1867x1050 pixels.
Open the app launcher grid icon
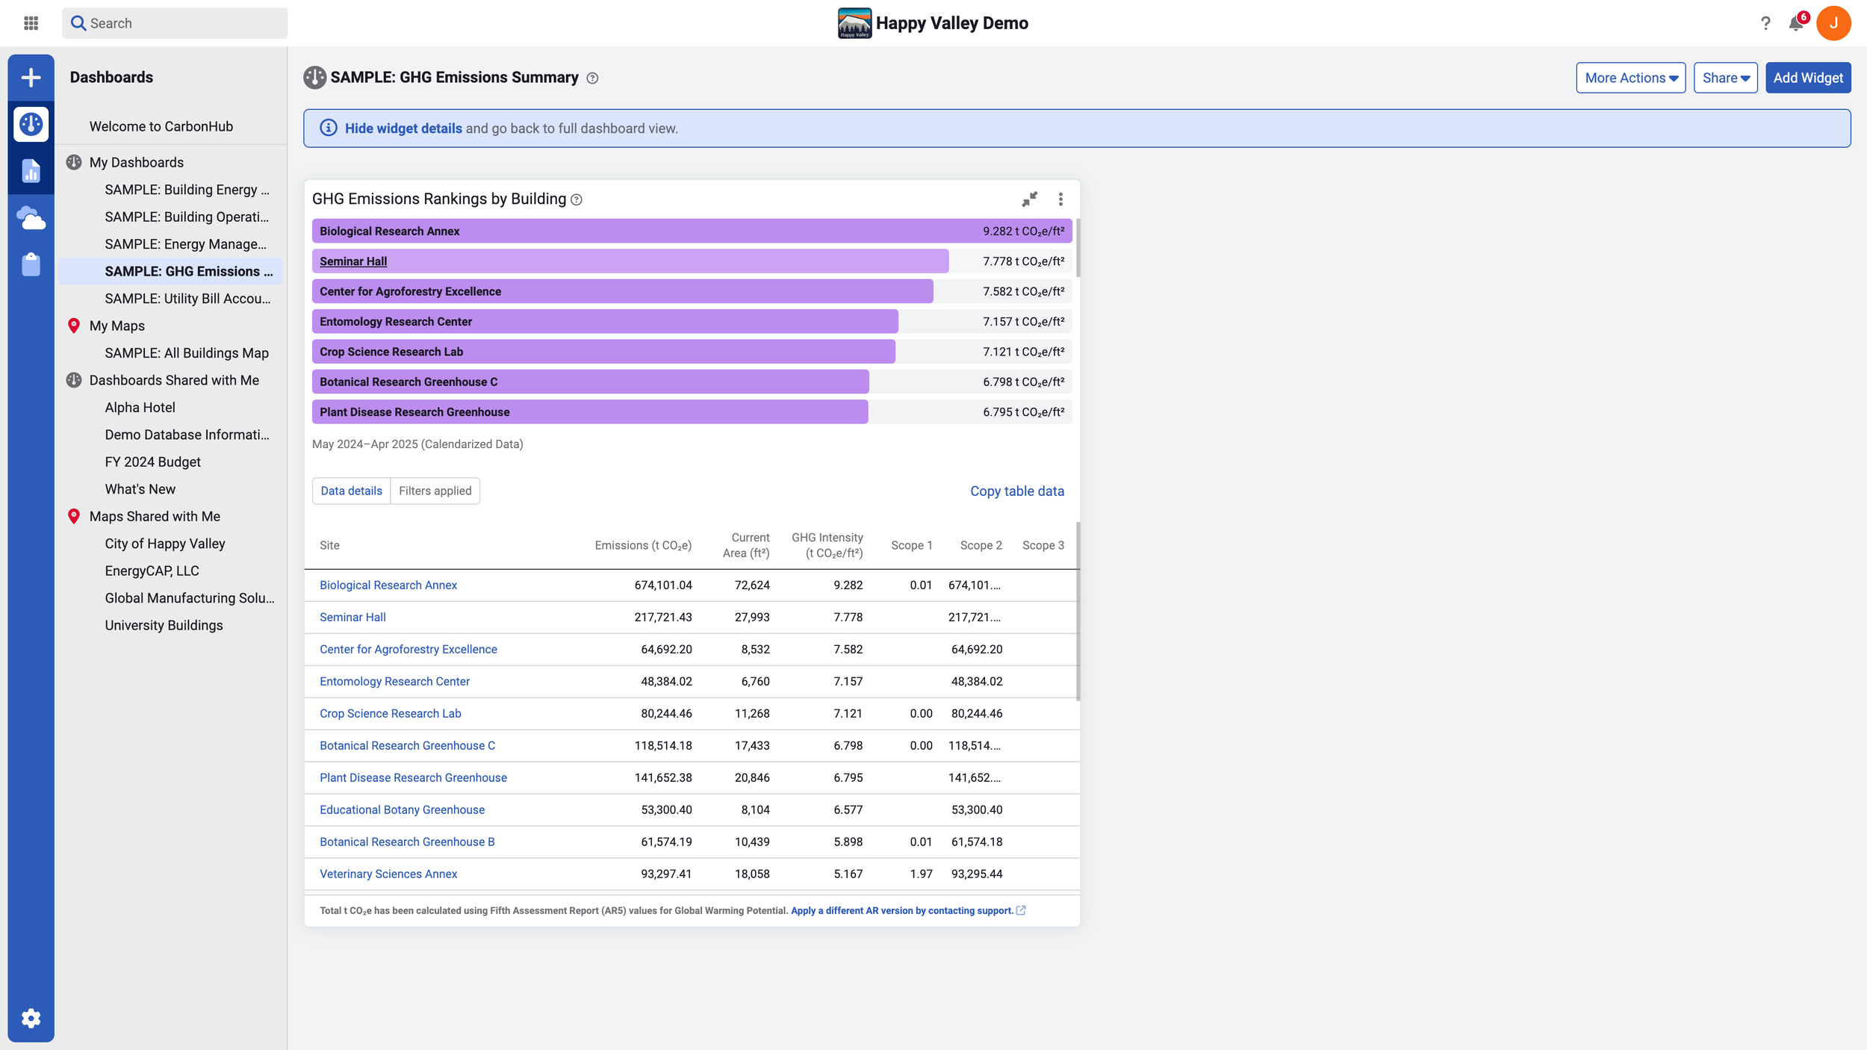coord(31,23)
